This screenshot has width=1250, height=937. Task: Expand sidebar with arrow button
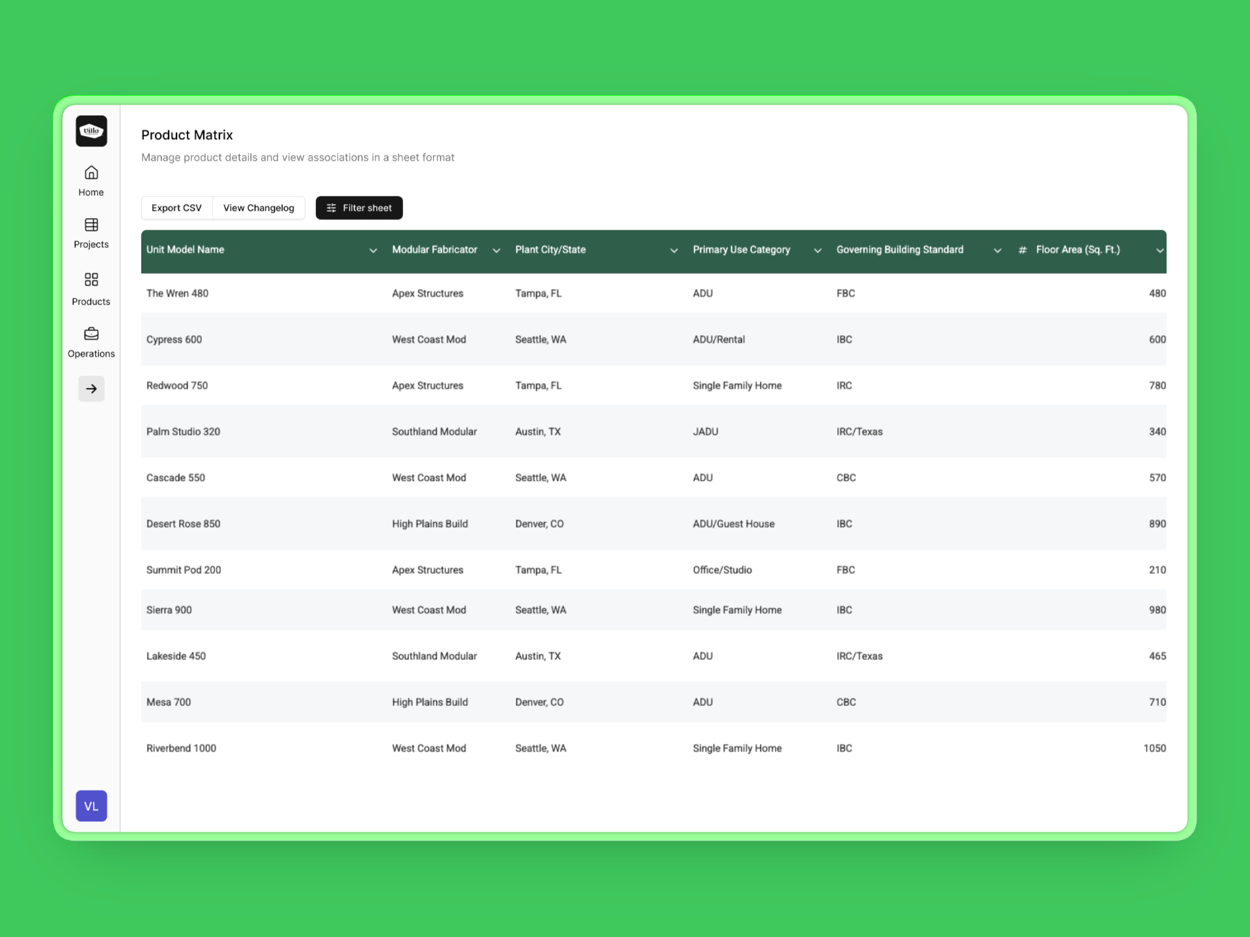(x=91, y=388)
